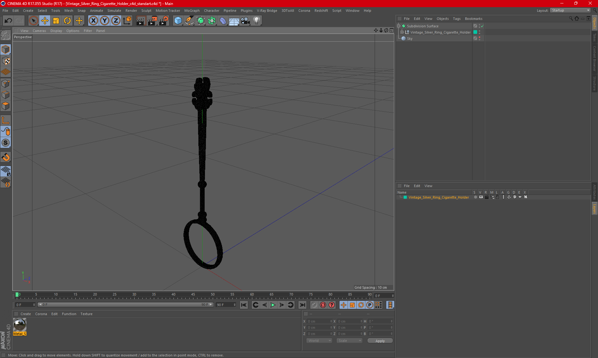Screen dimensions: 598x358
Task: Open the MoGraph menu
Action: [x=192, y=11]
